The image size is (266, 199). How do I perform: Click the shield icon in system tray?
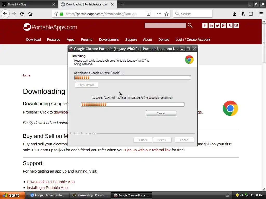pos(237,195)
